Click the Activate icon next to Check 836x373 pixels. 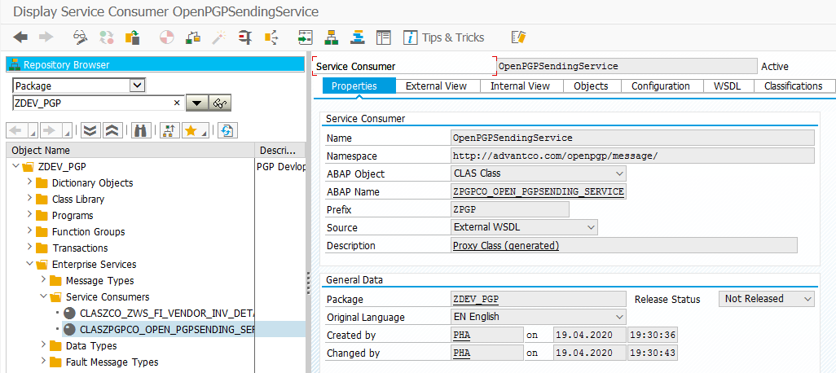pos(193,37)
